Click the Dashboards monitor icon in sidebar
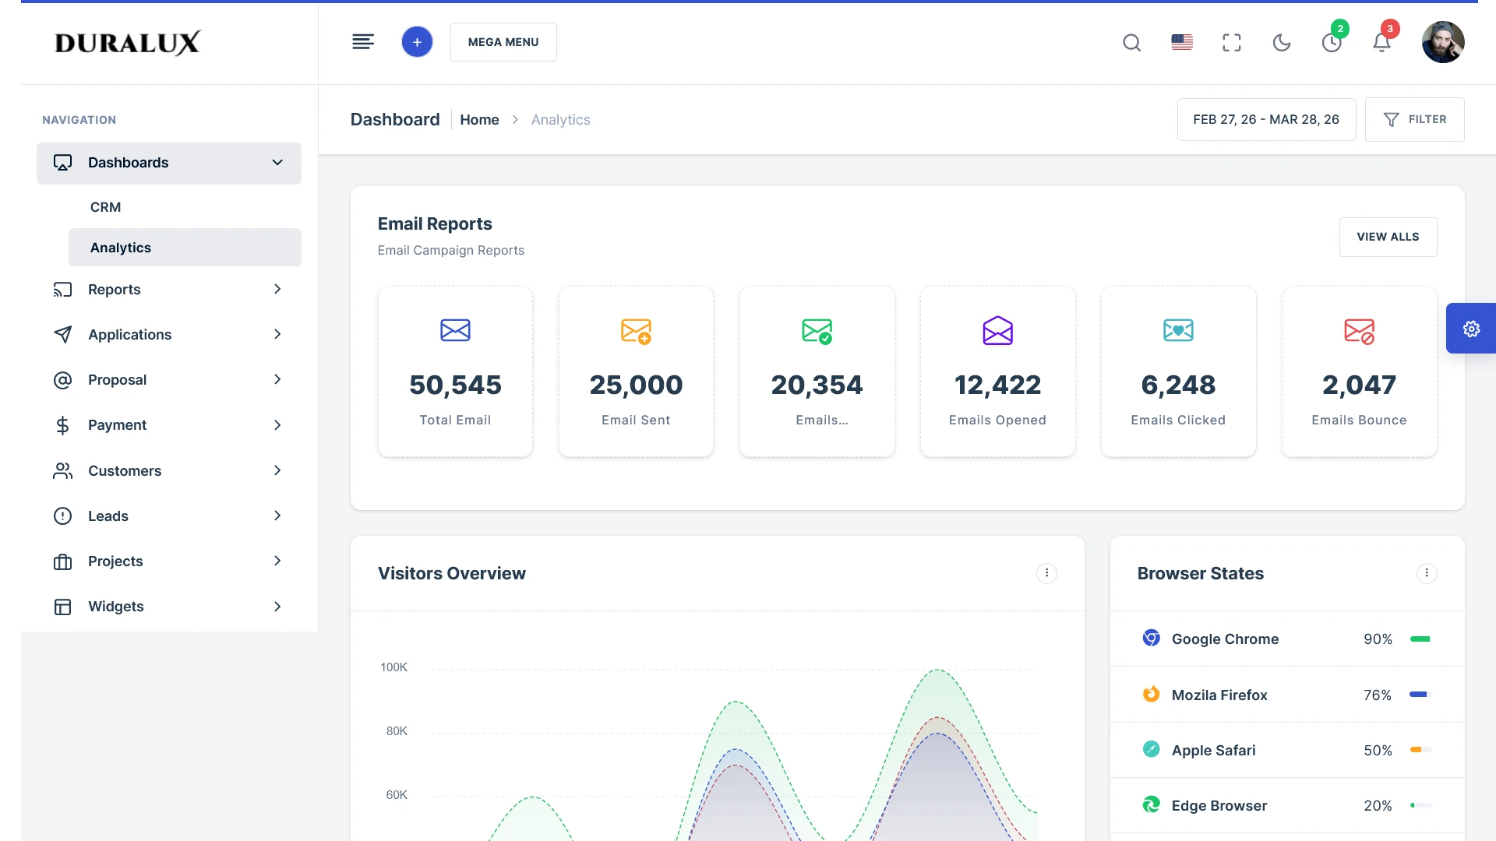The width and height of the screenshot is (1496, 841). (62, 163)
